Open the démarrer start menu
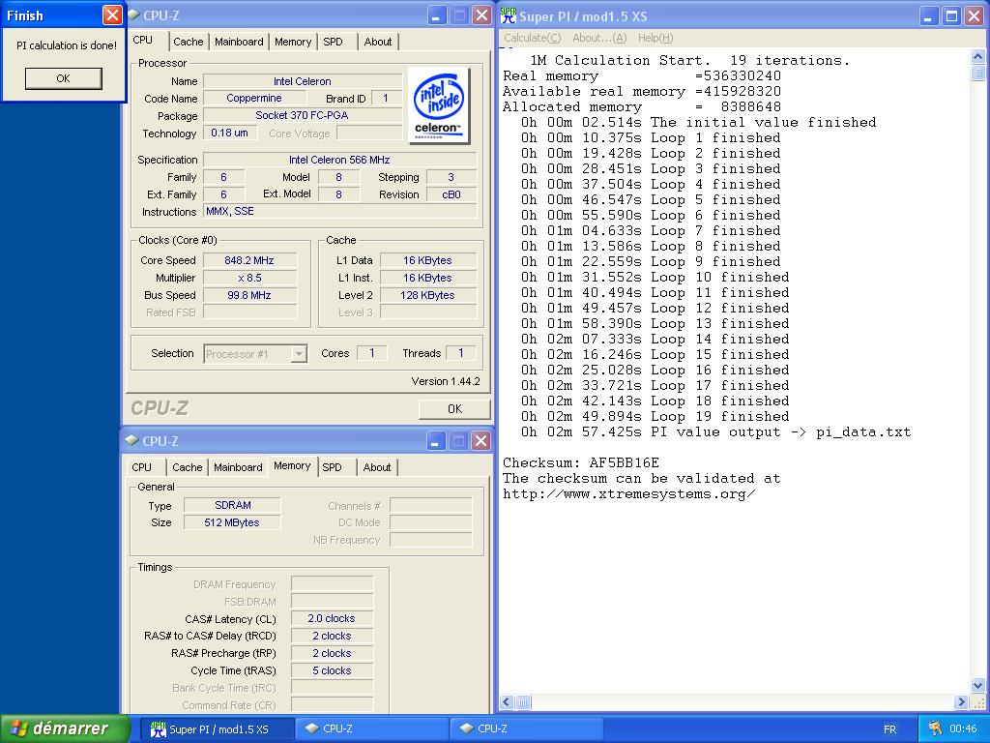Image resolution: width=990 pixels, height=743 pixels. tap(65, 728)
